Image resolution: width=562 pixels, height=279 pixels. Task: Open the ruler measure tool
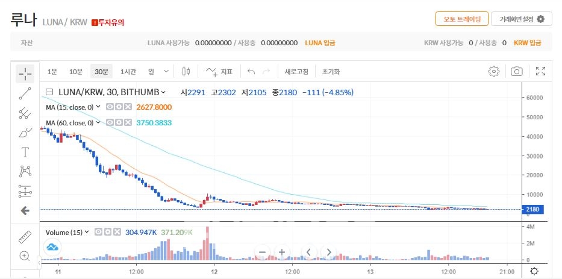[x=25, y=236]
